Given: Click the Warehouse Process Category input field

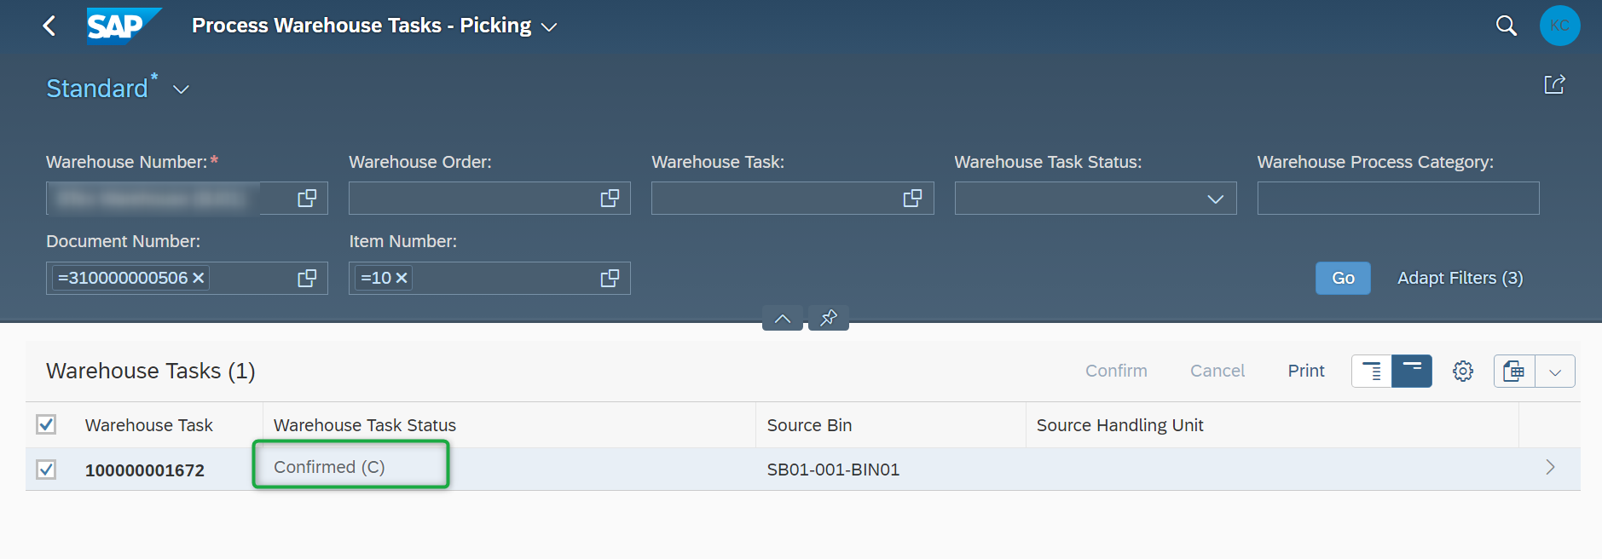Looking at the screenshot, I should 1397,199.
